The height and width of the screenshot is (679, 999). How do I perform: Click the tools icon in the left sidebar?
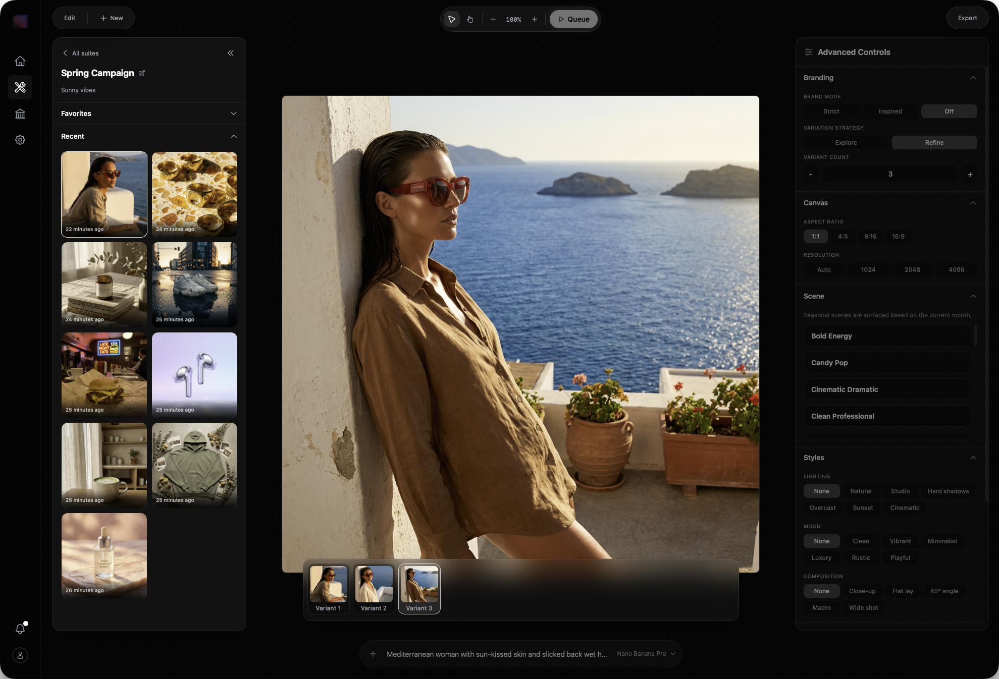click(20, 87)
